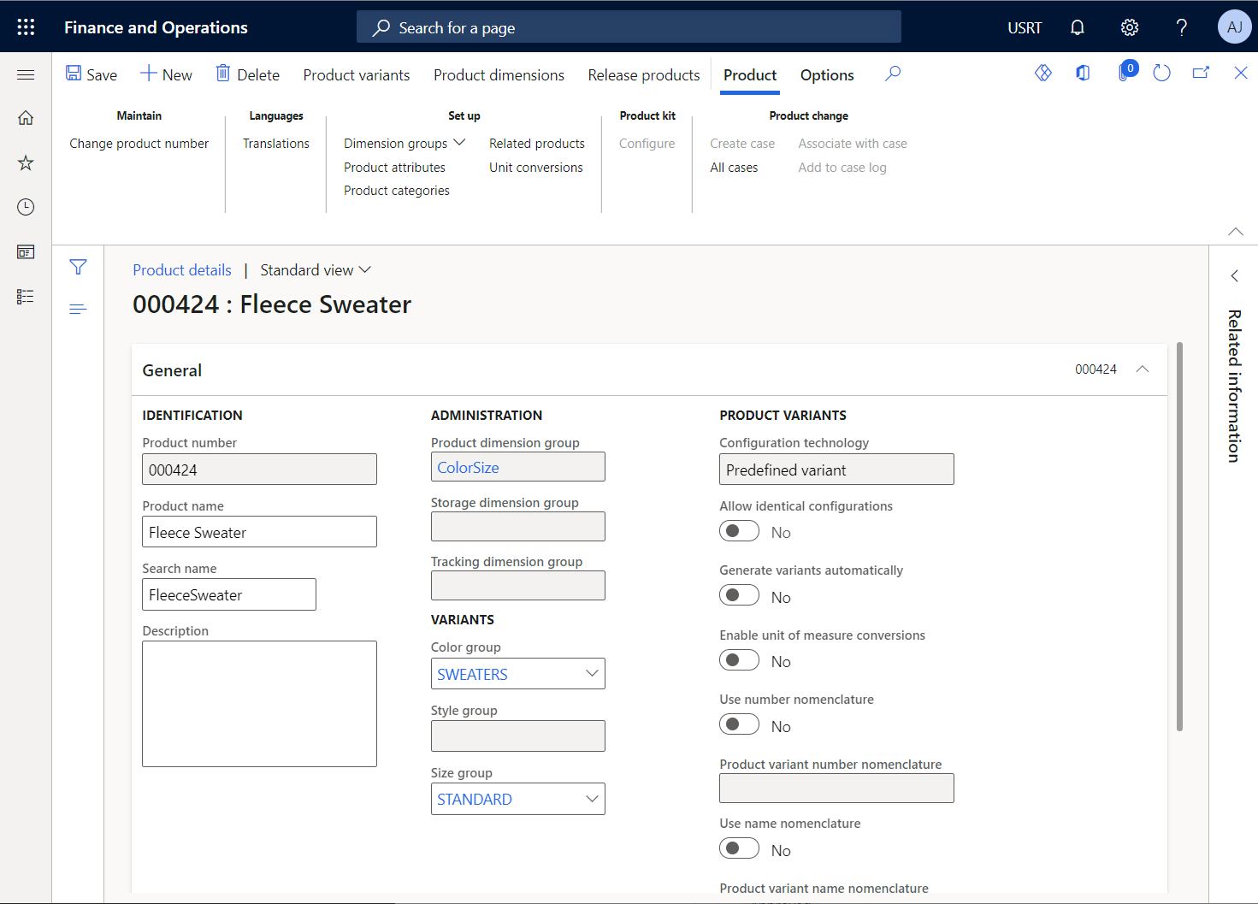Expand the Related information pane
The width and height of the screenshot is (1258, 904).
point(1234,275)
